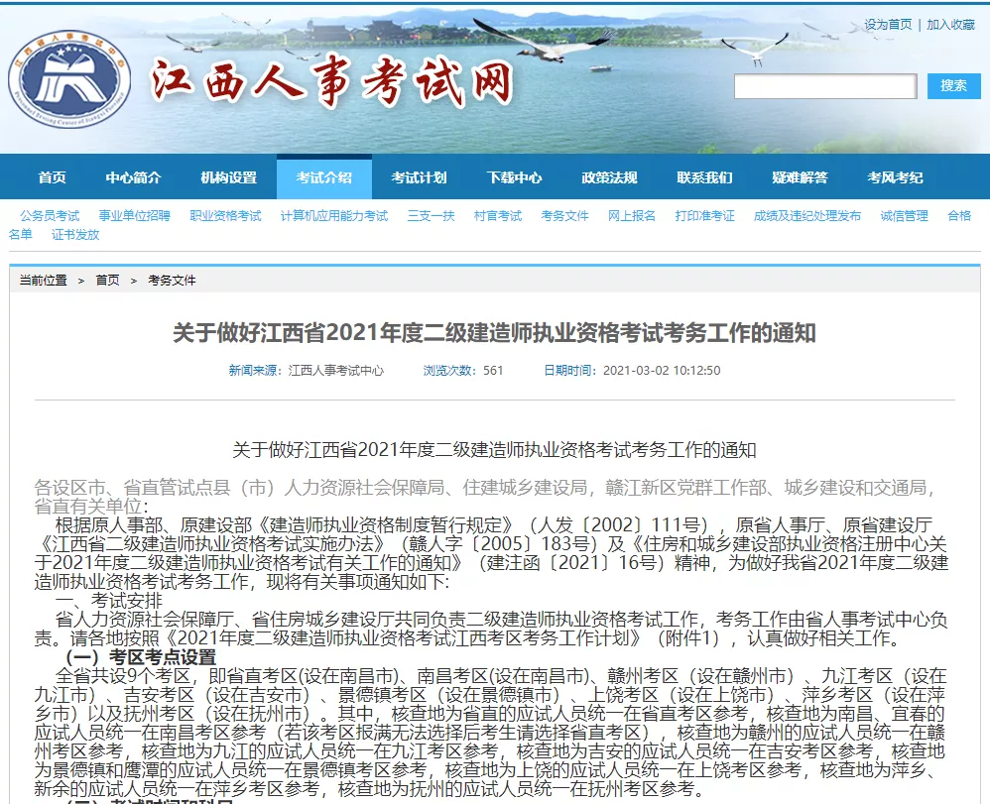The image size is (990, 804).
Task: Select the 机构设置 navigation item
Action: (228, 177)
